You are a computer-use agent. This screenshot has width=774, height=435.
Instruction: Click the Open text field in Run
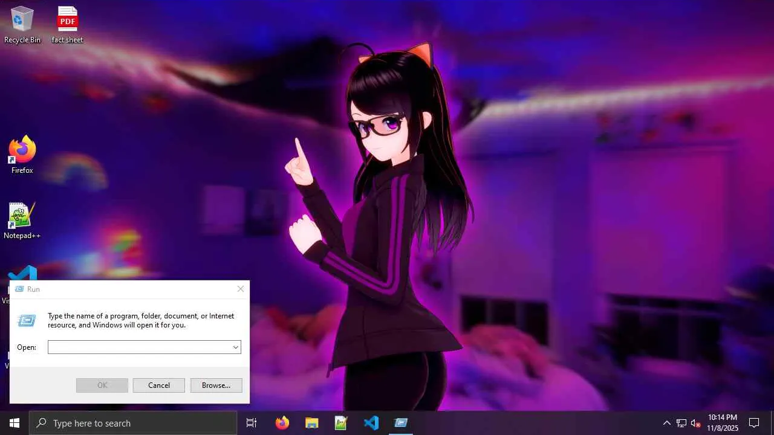pos(140,347)
